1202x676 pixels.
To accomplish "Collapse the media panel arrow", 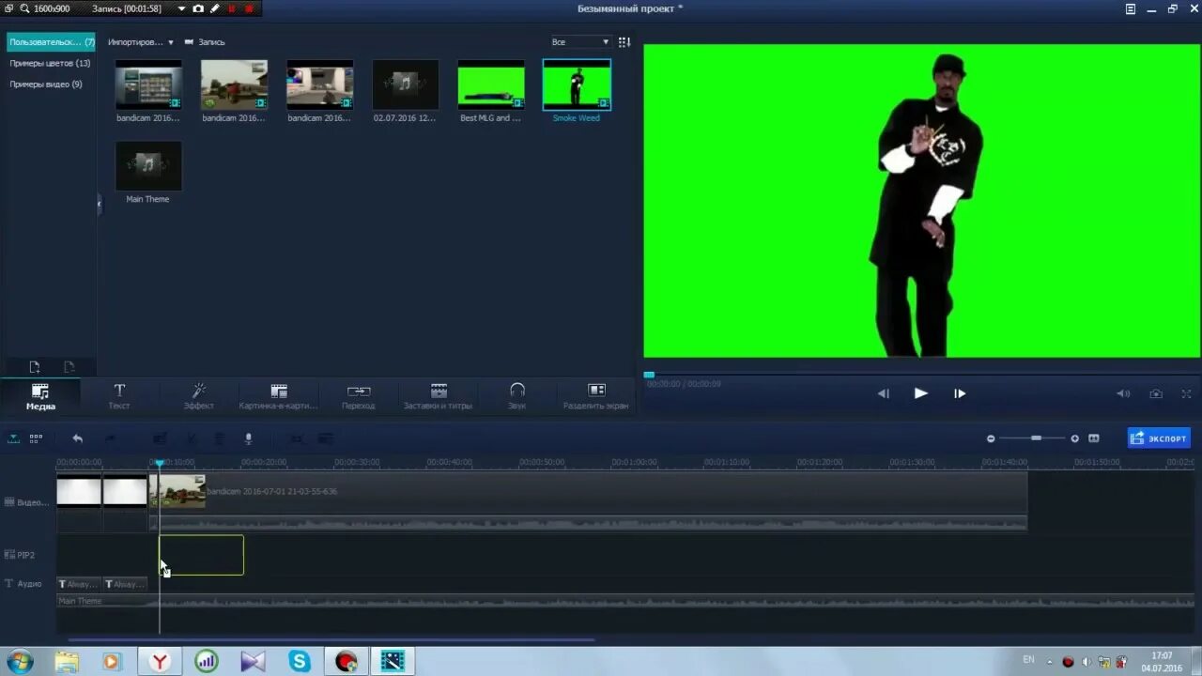I will (100, 204).
